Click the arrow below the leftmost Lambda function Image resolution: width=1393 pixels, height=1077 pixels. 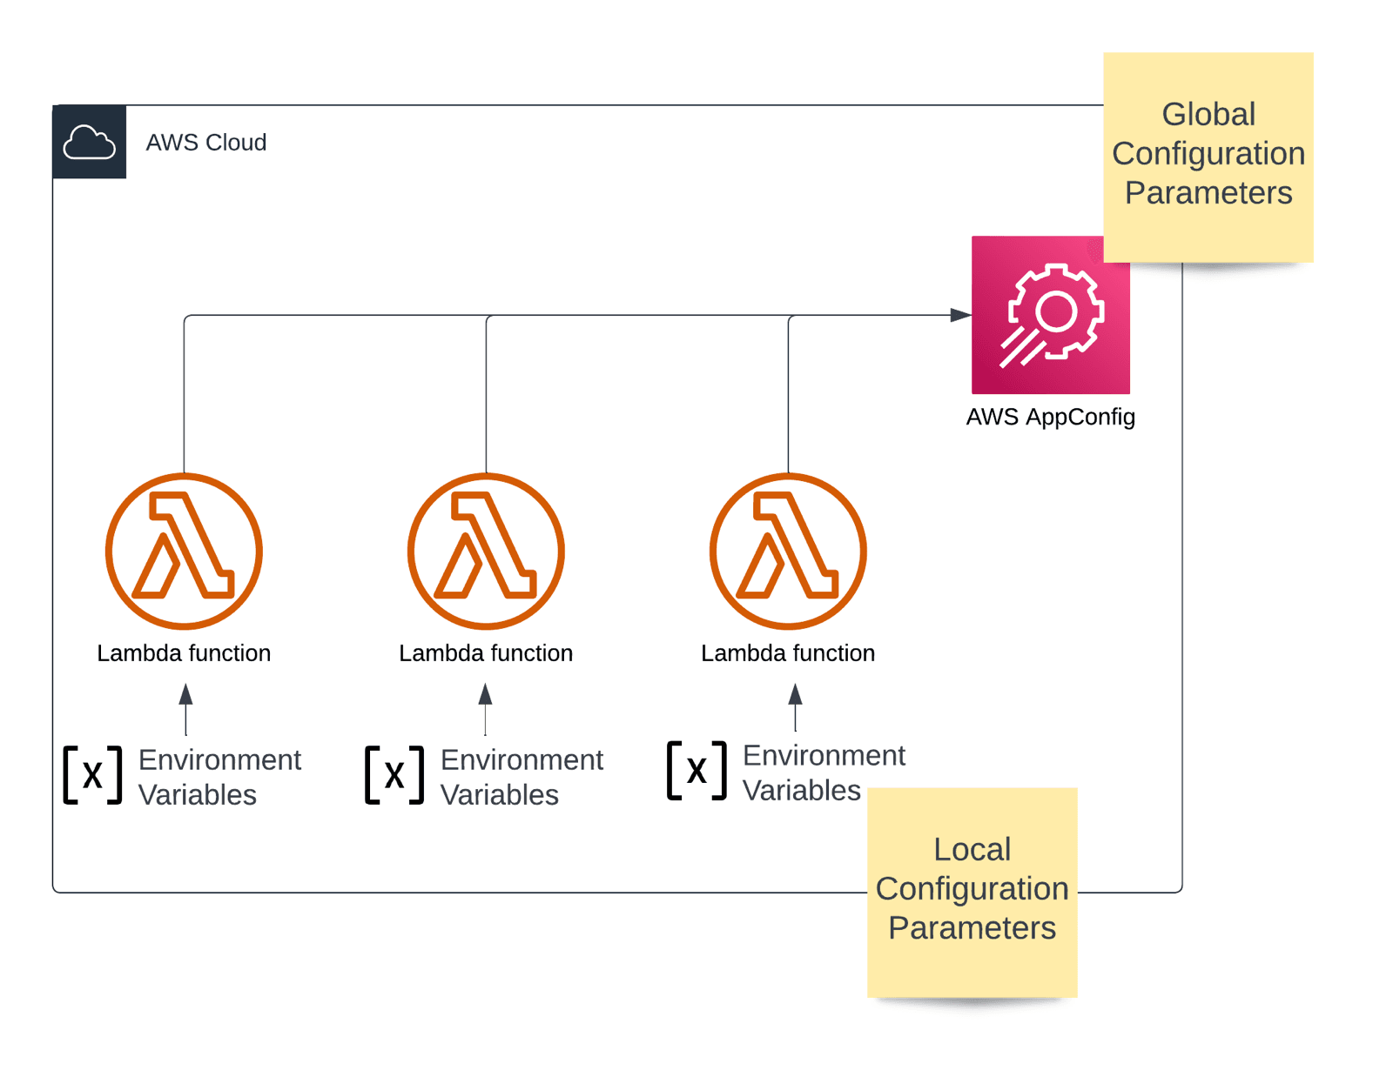[x=185, y=708]
